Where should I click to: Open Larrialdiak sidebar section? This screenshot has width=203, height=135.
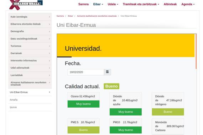click(x=30, y=75)
